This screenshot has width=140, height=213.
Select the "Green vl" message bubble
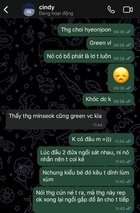pyautogui.click(x=110, y=43)
